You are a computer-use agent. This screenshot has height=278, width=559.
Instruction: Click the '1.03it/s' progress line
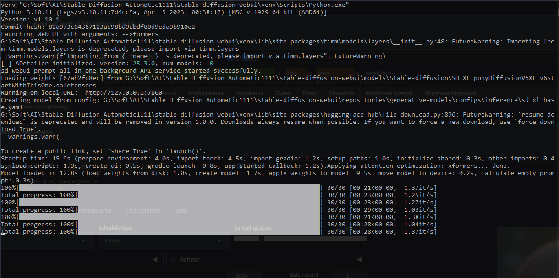click(x=219, y=210)
